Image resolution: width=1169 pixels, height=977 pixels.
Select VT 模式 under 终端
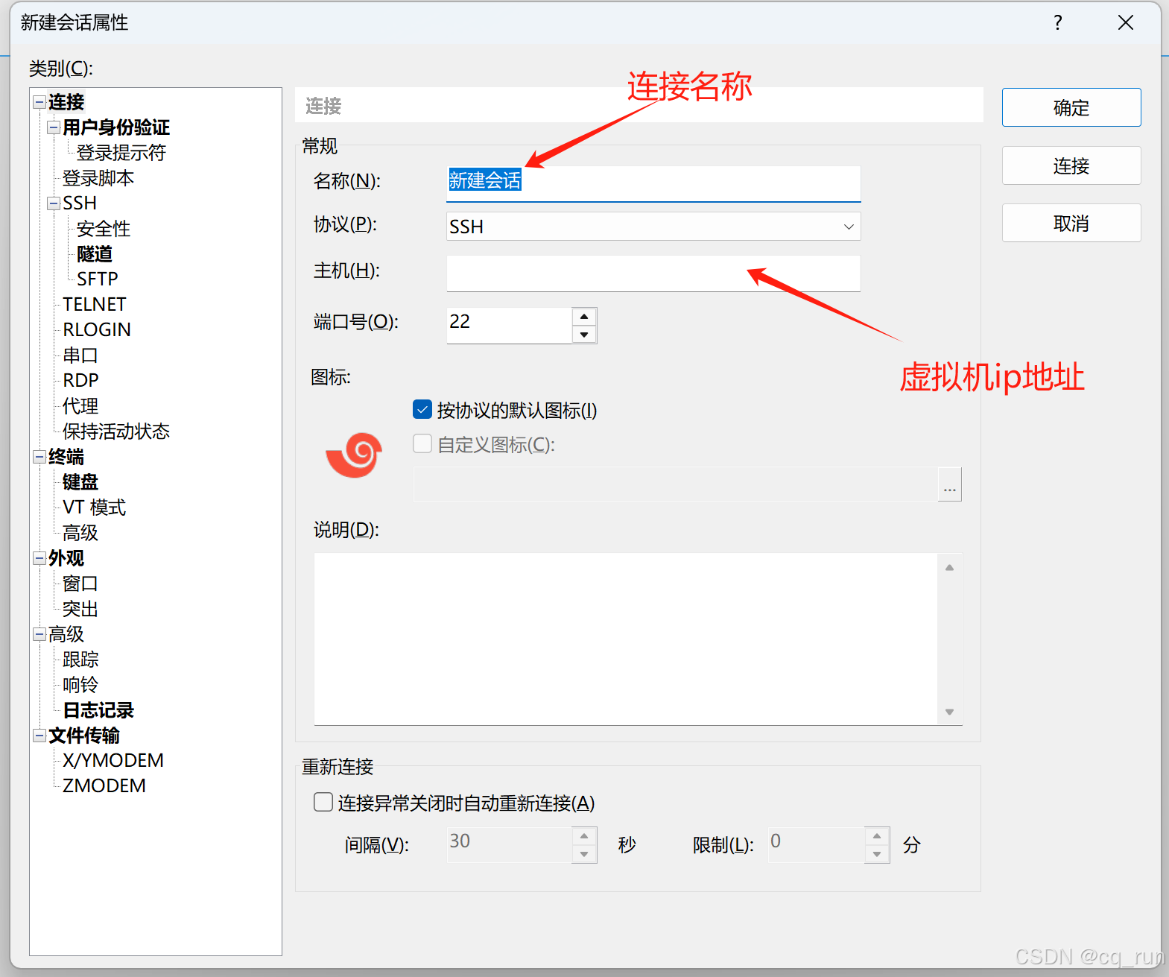[x=95, y=508]
